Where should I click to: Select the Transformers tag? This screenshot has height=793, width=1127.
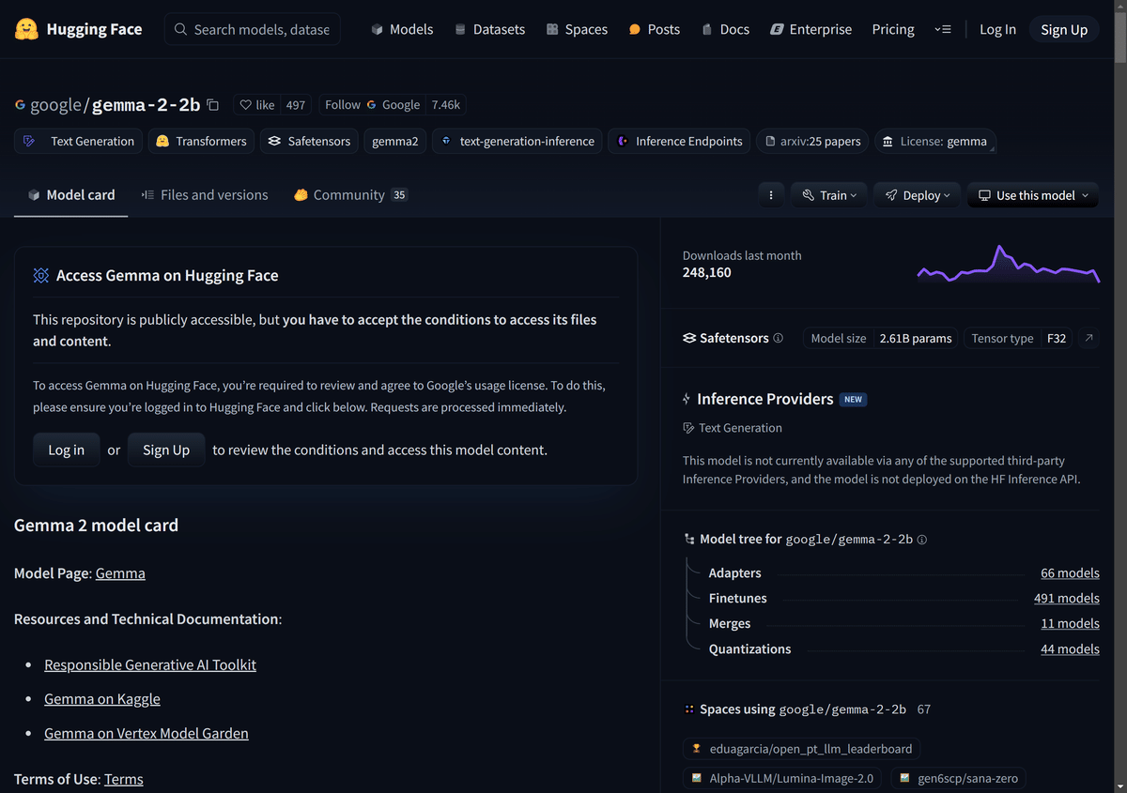[x=201, y=141]
